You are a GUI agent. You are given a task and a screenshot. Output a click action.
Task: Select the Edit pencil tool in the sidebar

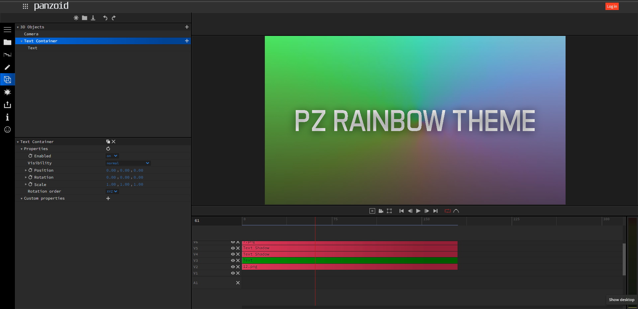[7, 67]
